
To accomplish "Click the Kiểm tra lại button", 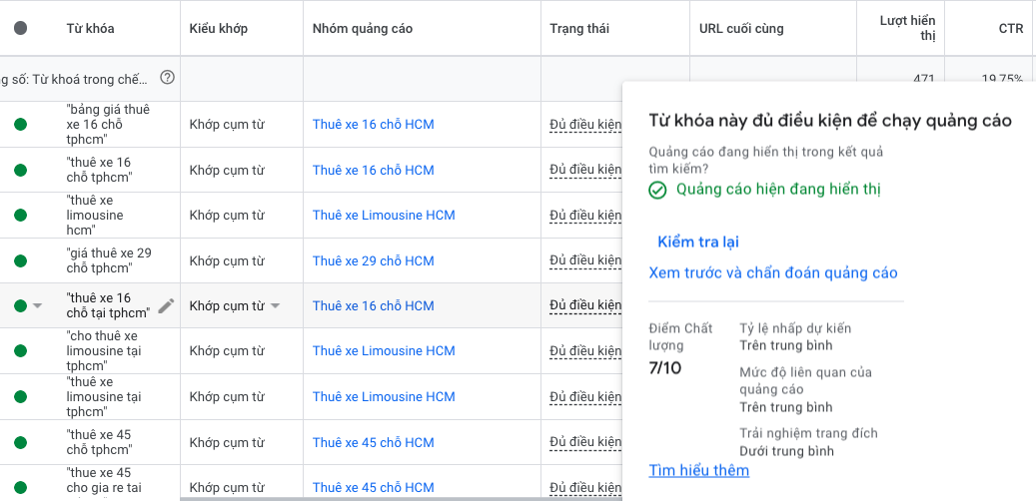I will coord(698,242).
